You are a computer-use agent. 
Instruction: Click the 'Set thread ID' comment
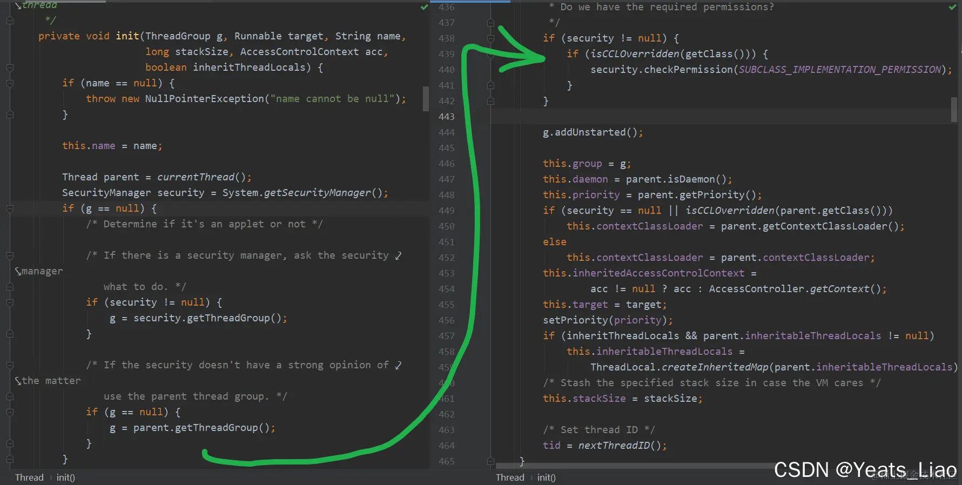(599, 430)
